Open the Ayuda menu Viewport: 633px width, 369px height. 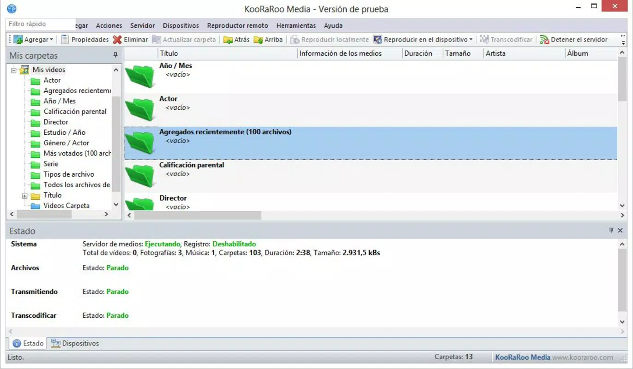point(333,26)
